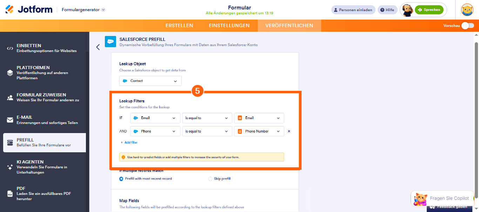Screen dimensions: 479x212
Task: Open the form Email field dropdown
Action: point(259,118)
